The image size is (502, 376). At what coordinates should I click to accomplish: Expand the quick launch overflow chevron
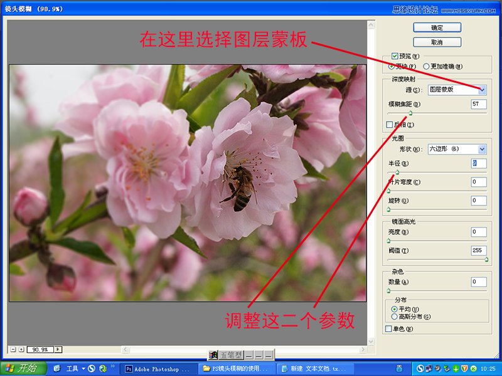(x=113, y=366)
